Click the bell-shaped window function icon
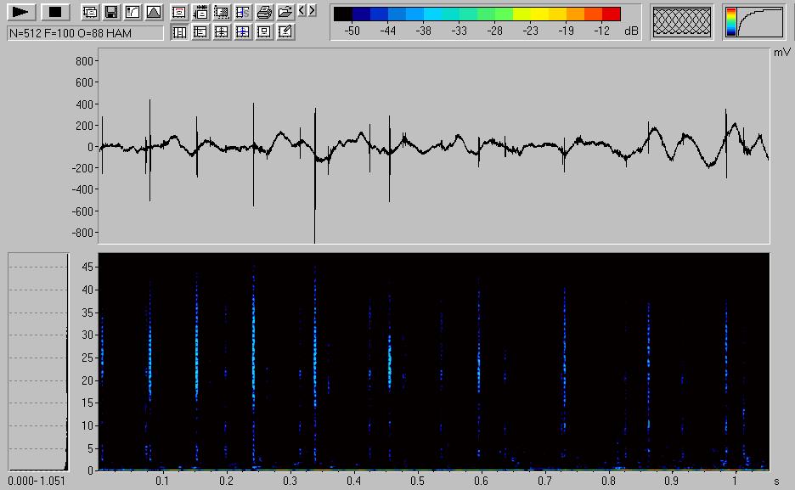The image size is (795, 490). pyautogui.click(x=153, y=13)
